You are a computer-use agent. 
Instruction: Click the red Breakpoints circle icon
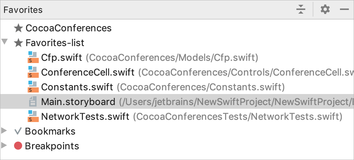coord(18,146)
